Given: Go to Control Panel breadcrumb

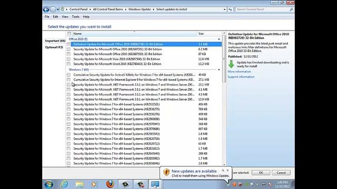Looking at the screenshot, I should point(78,9).
